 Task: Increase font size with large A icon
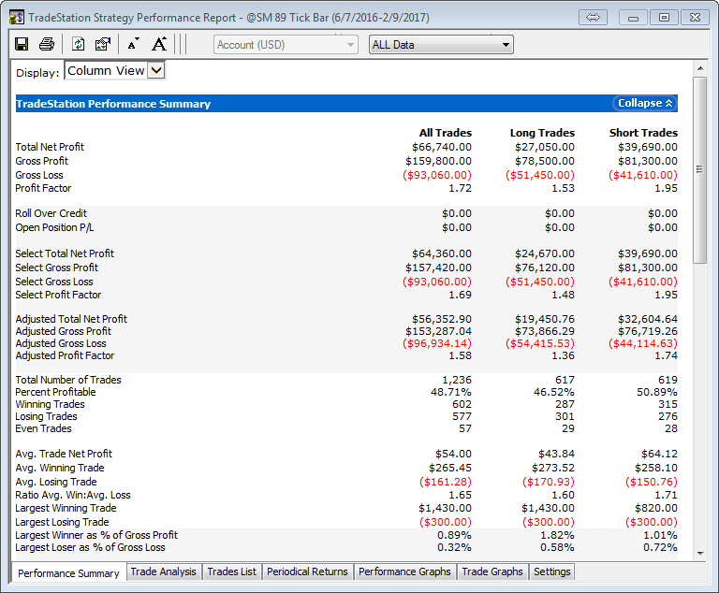click(x=159, y=44)
